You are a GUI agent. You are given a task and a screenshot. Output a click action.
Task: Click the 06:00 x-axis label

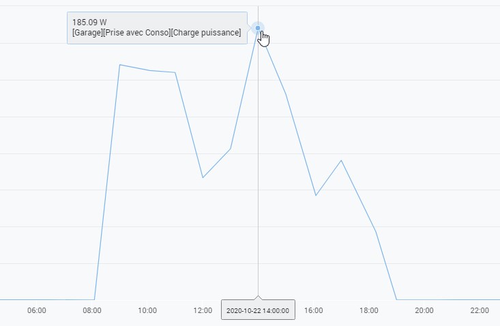click(x=37, y=310)
